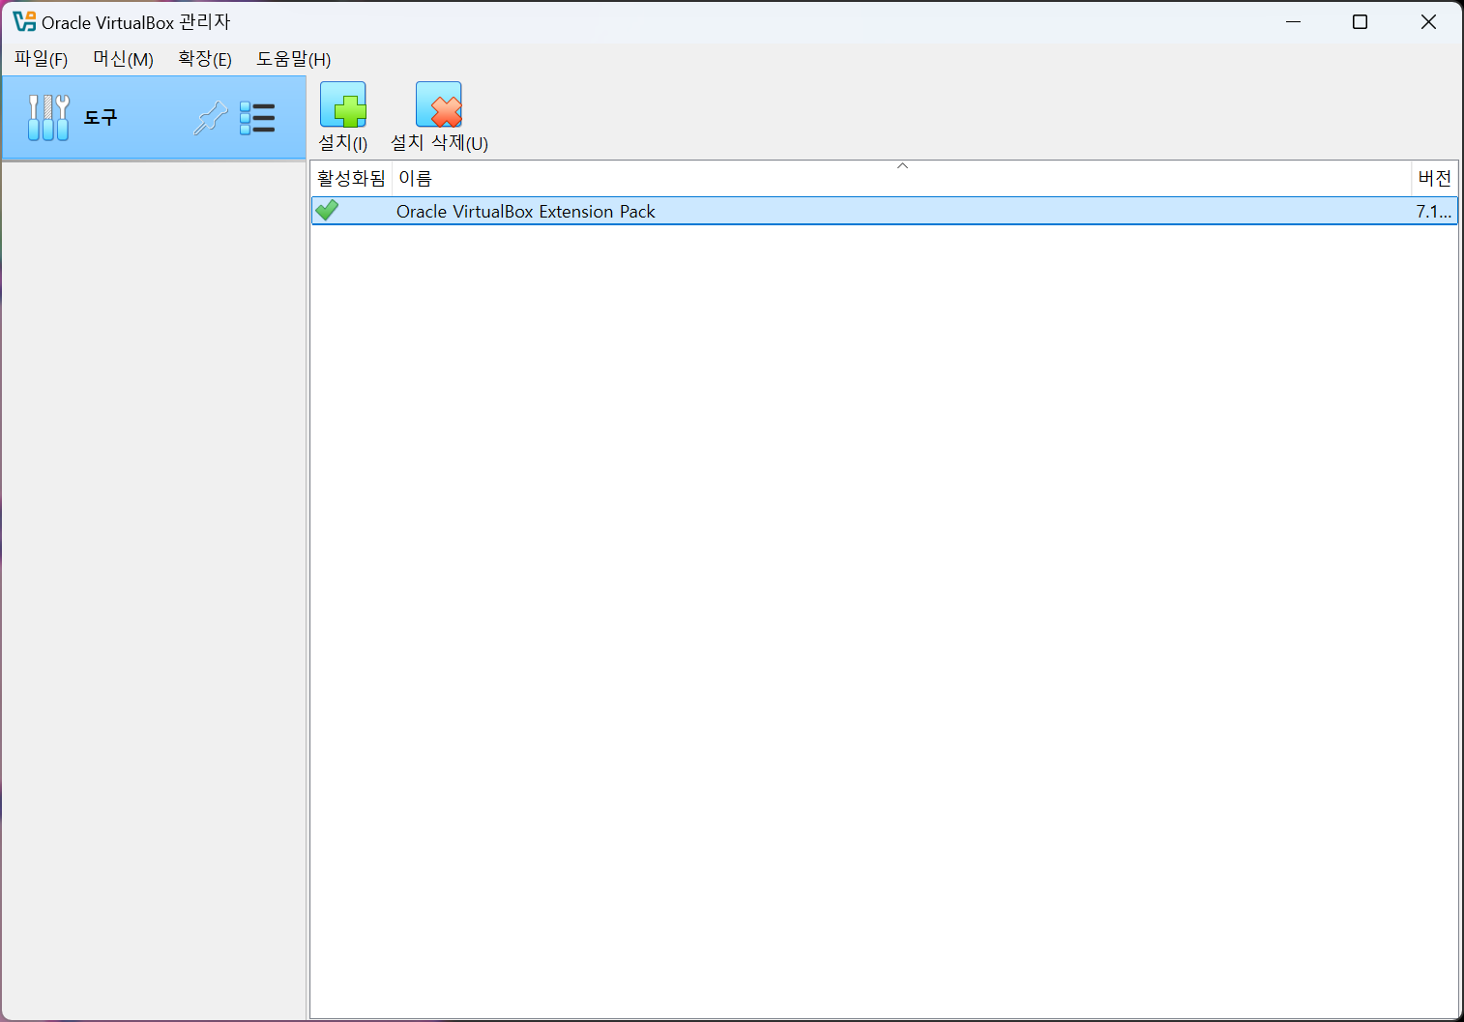The height and width of the screenshot is (1022, 1464).
Task: Sort by the 활성화됨 column header
Action: 351,178
